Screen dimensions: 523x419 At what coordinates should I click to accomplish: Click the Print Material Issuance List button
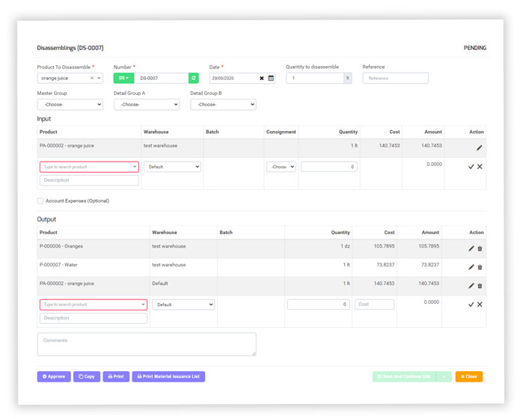click(x=168, y=376)
